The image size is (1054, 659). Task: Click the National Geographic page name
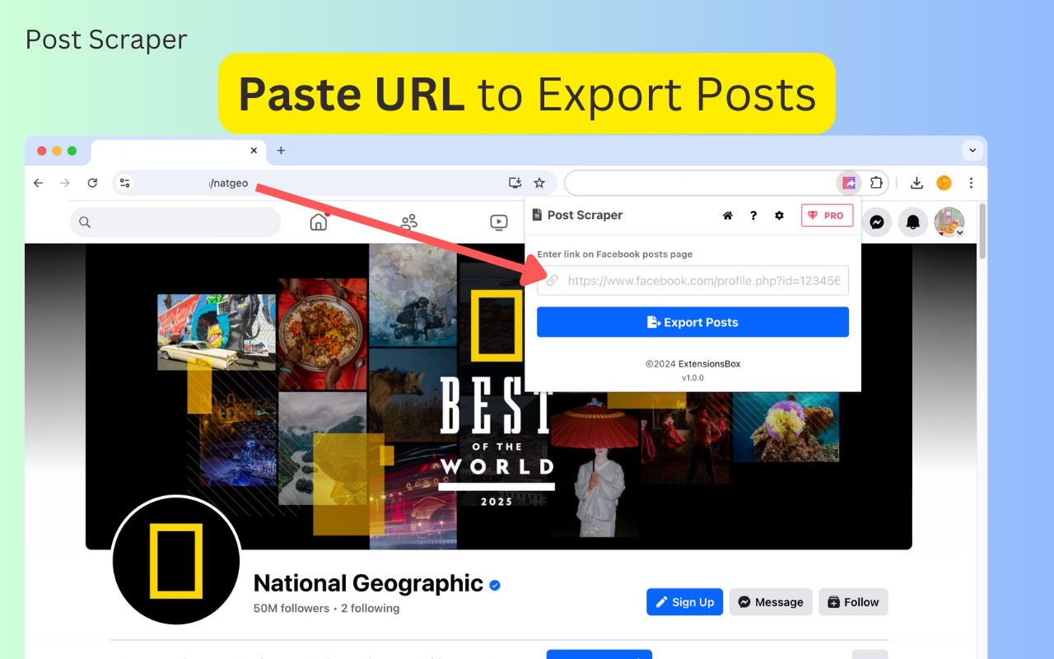(x=368, y=583)
